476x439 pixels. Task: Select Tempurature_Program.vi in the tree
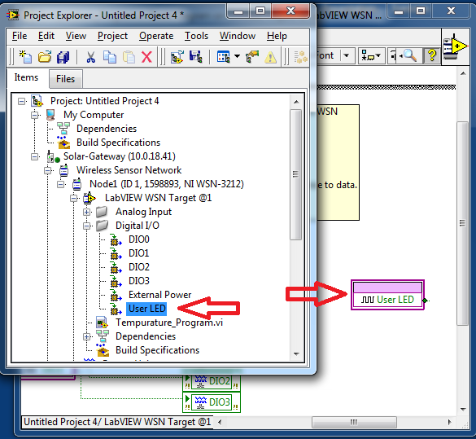(x=169, y=323)
